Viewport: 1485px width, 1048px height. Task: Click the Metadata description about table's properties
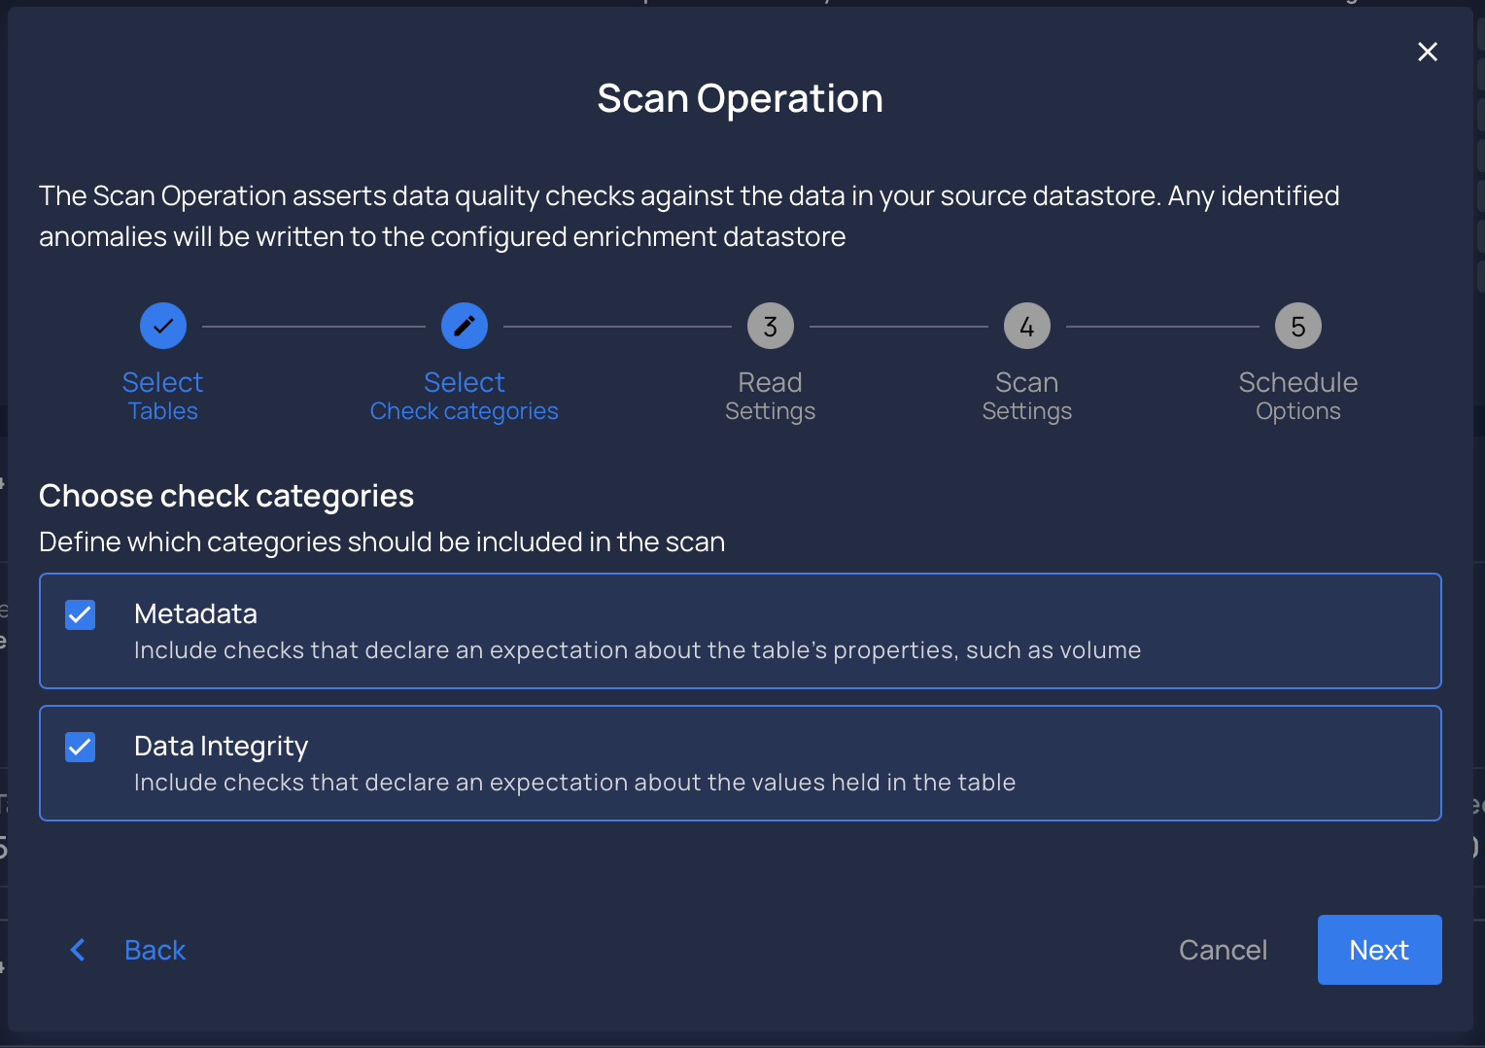tap(638, 650)
